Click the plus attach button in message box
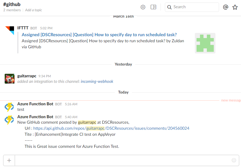 pos(9,160)
